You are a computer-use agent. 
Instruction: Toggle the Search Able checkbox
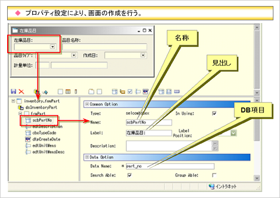point(130,176)
